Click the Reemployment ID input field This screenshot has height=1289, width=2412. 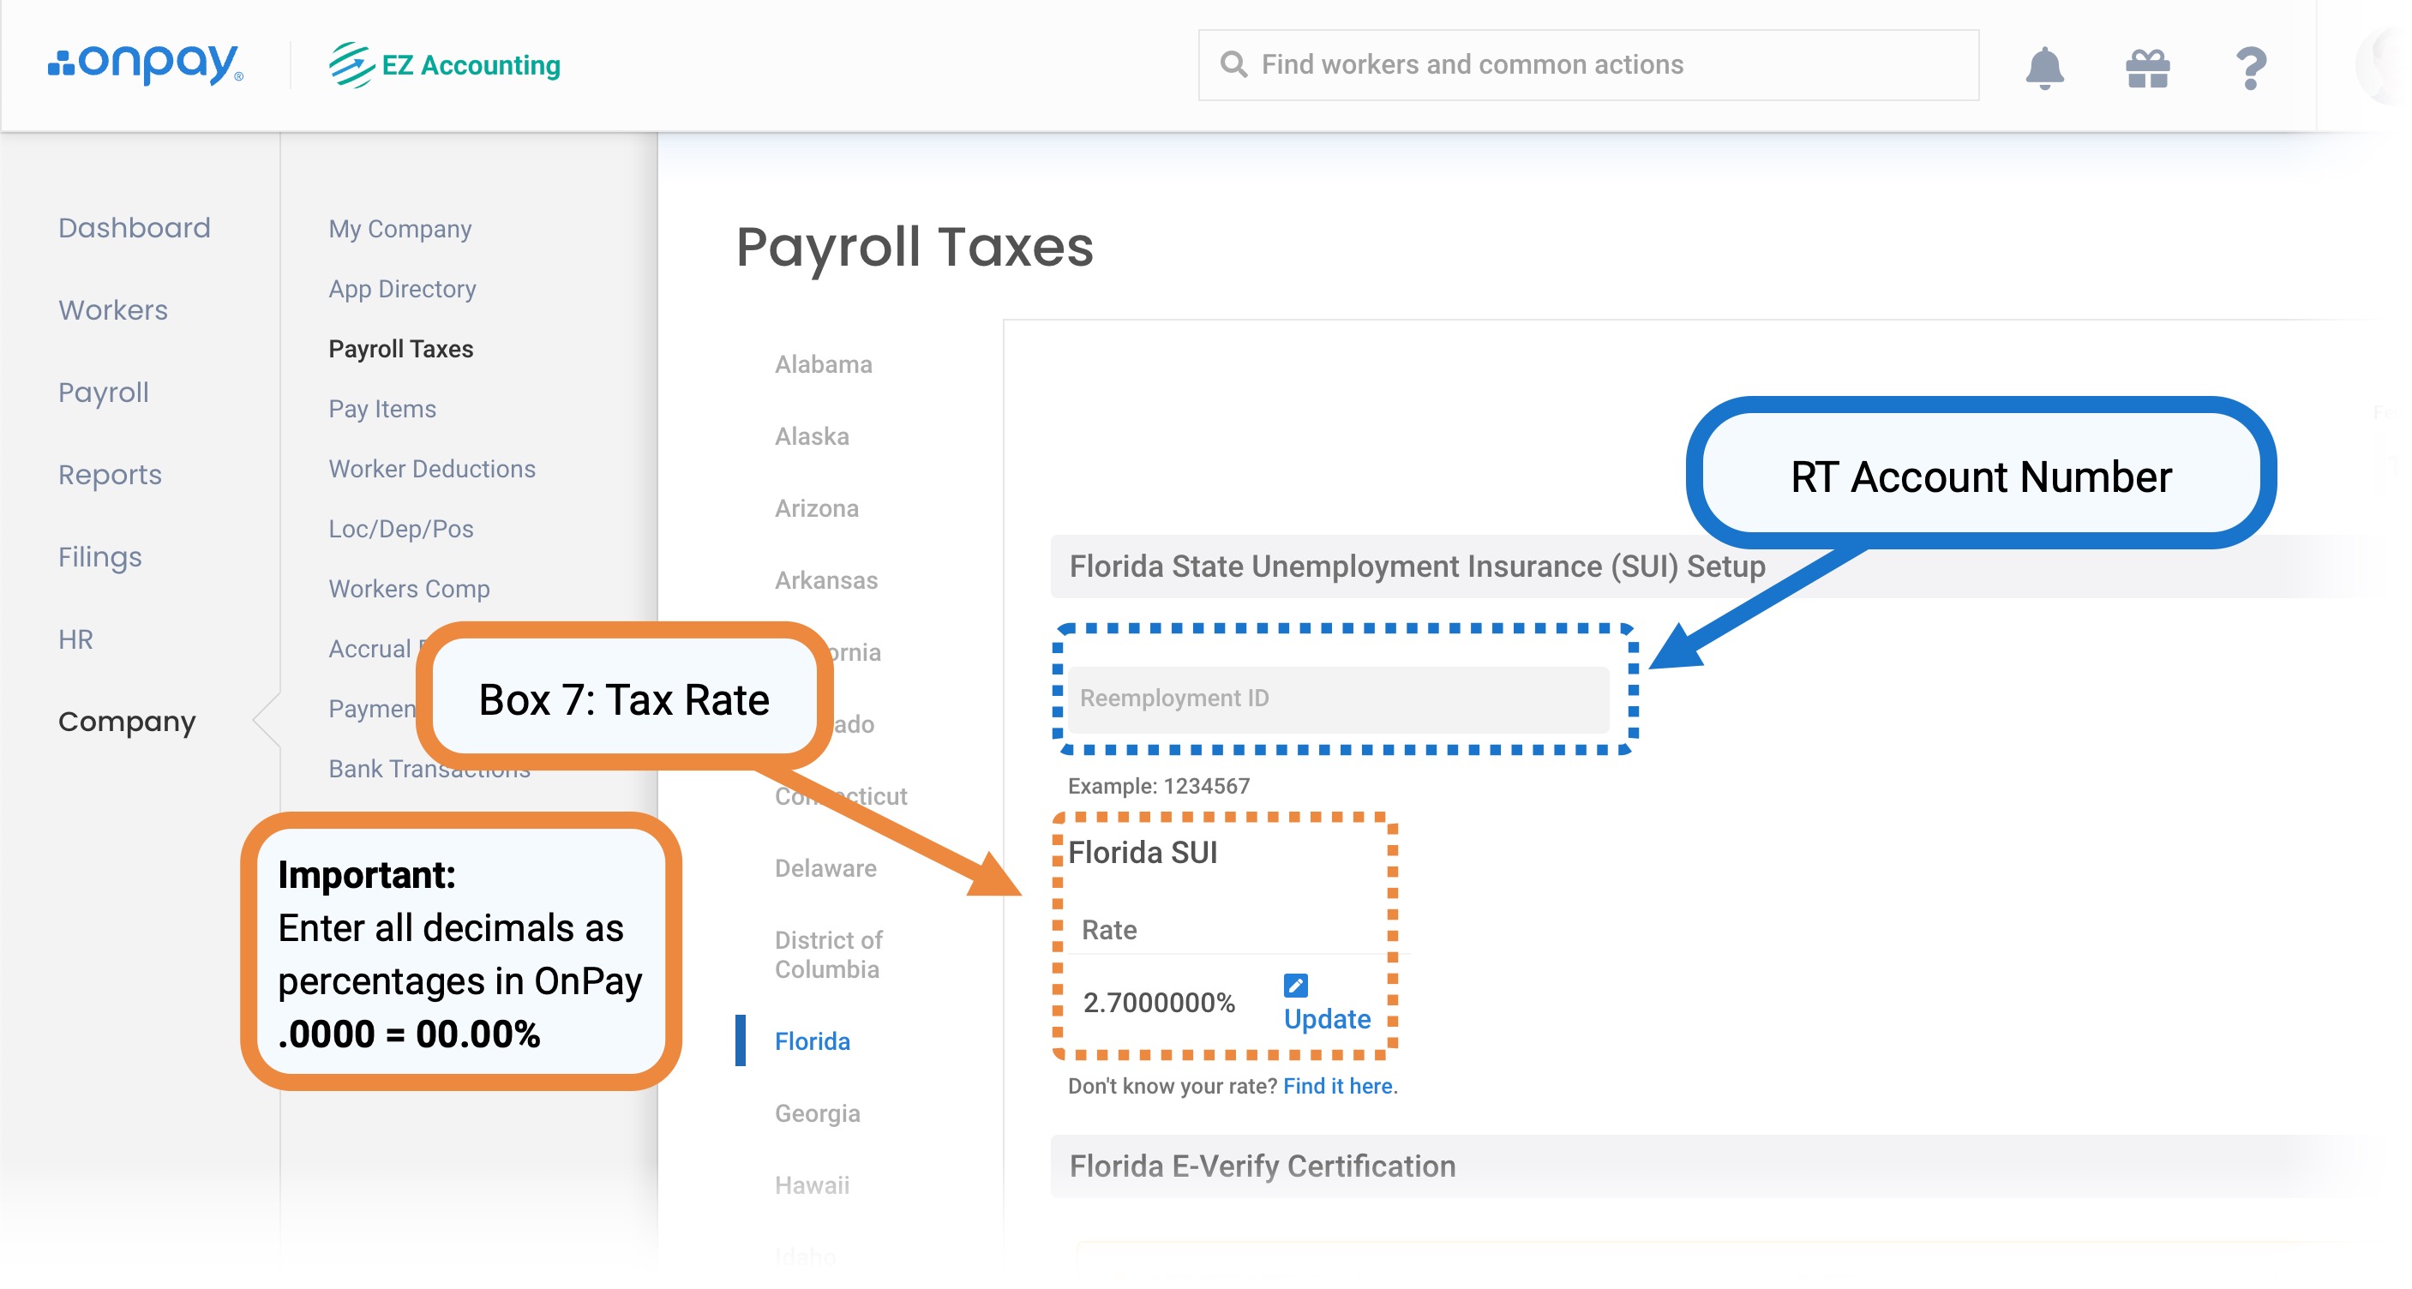point(1339,698)
